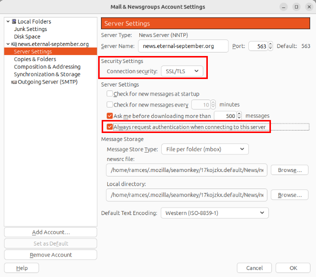Click the download limit 500 messages field
Viewport: 316px width, 277px height.
point(225,116)
